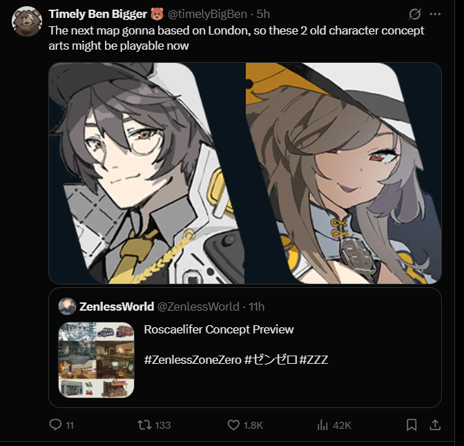
Task: Open the three-dot more options menu
Action: (x=435, y=14)
